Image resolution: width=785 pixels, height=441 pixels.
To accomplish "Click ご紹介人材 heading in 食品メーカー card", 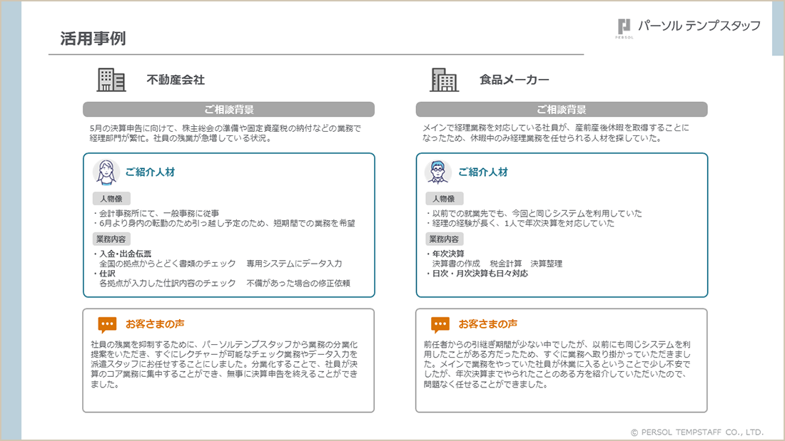I will point(483,172).
